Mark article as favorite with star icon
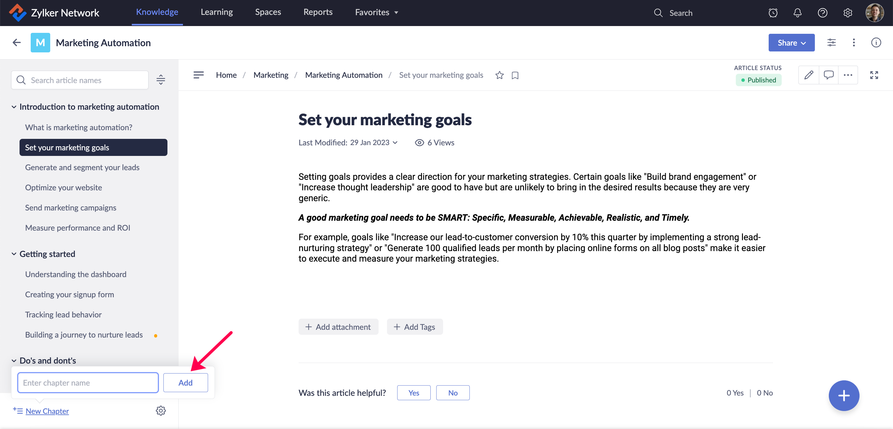The height and width of the screenshot is (429, 893). click(499, 75)
